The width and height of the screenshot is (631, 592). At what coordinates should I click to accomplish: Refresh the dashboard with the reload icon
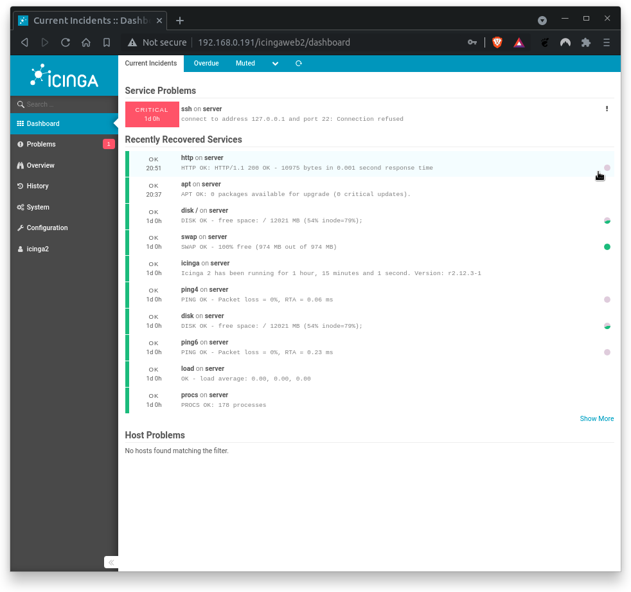[298, 63]
